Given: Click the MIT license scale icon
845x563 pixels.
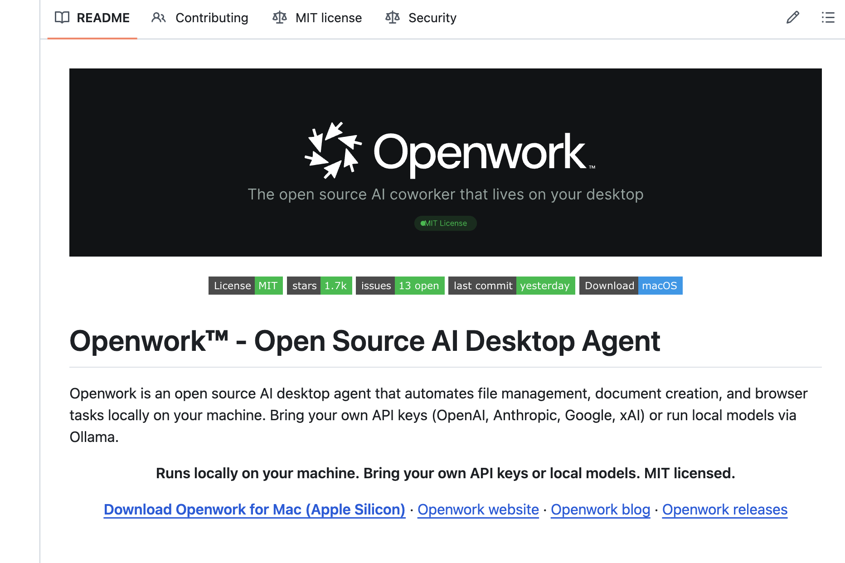Looking at the screenshot, I should point(280,18).
